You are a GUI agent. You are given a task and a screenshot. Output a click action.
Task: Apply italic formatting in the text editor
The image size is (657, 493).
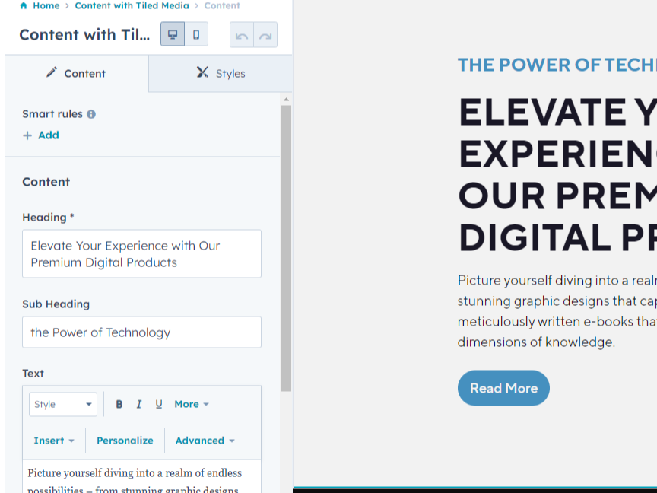[139, 405]
